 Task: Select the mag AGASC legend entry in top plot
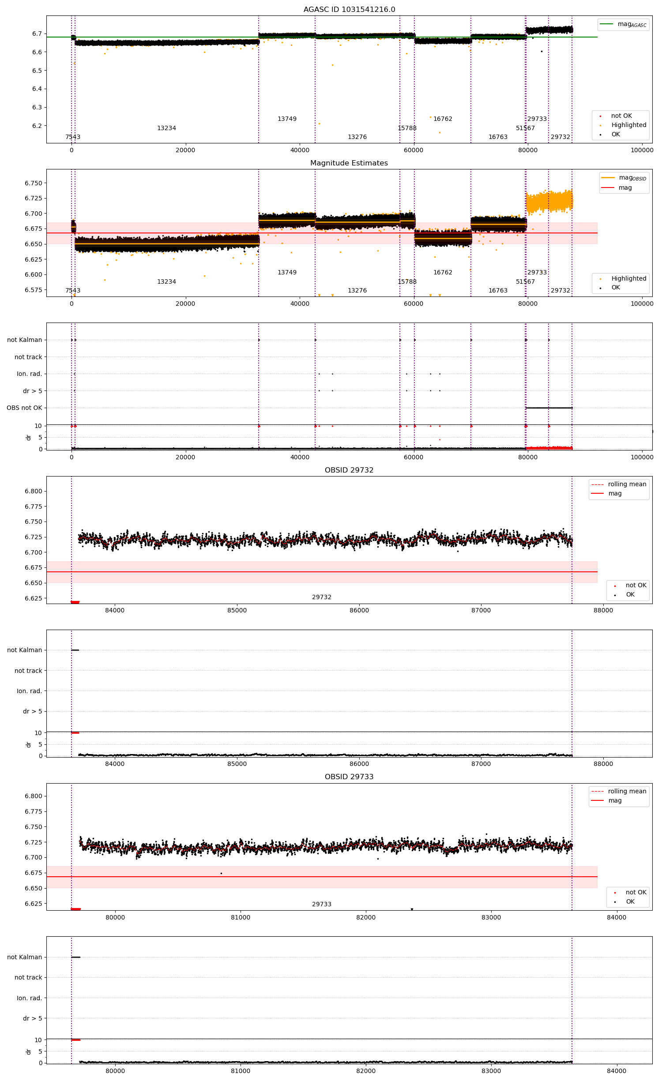(x=623, y=24)
